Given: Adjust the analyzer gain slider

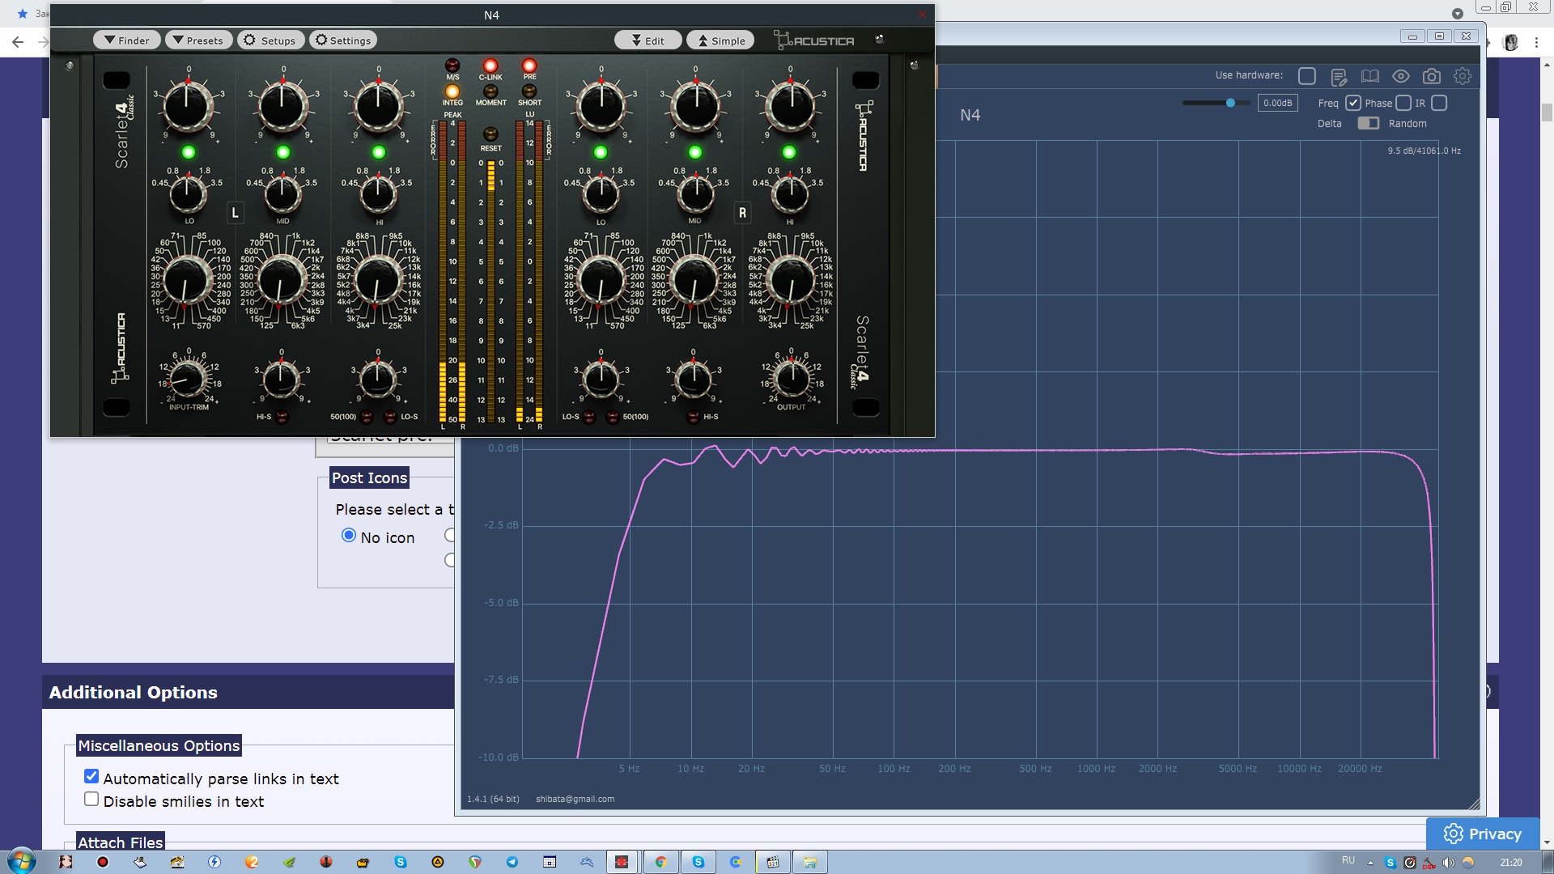Looking at the screenshot, I should (1229, 103).
